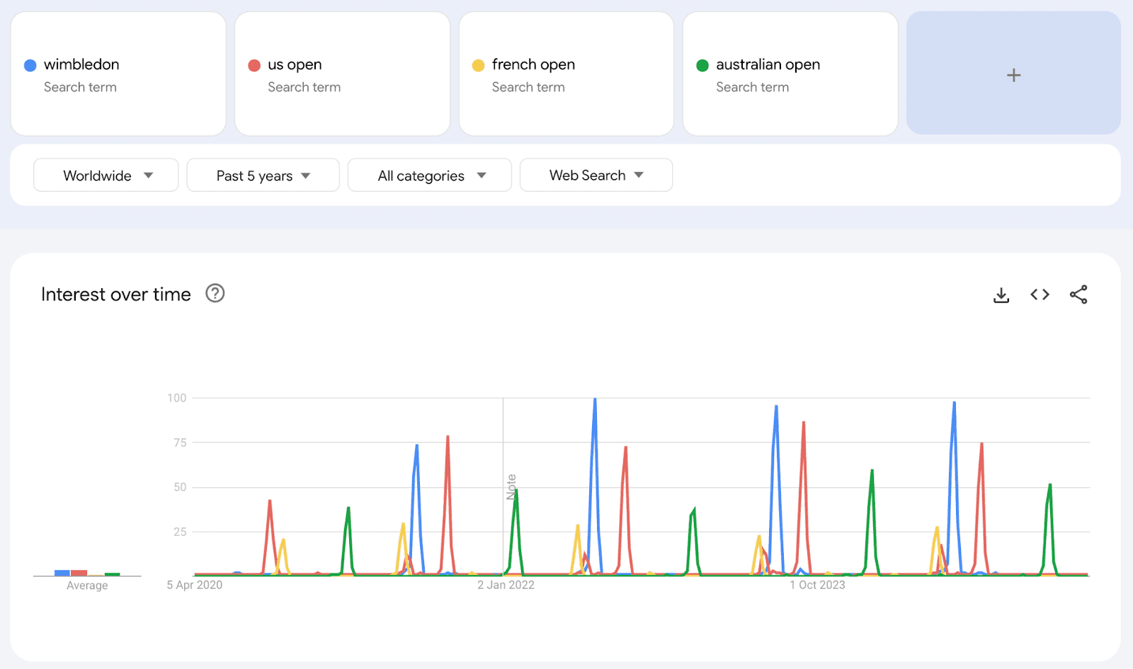Click the tallest blue wimbledon peak

pos(595,400)
